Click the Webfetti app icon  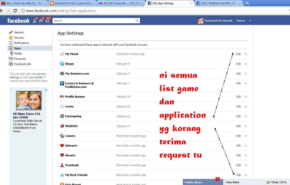62,126
